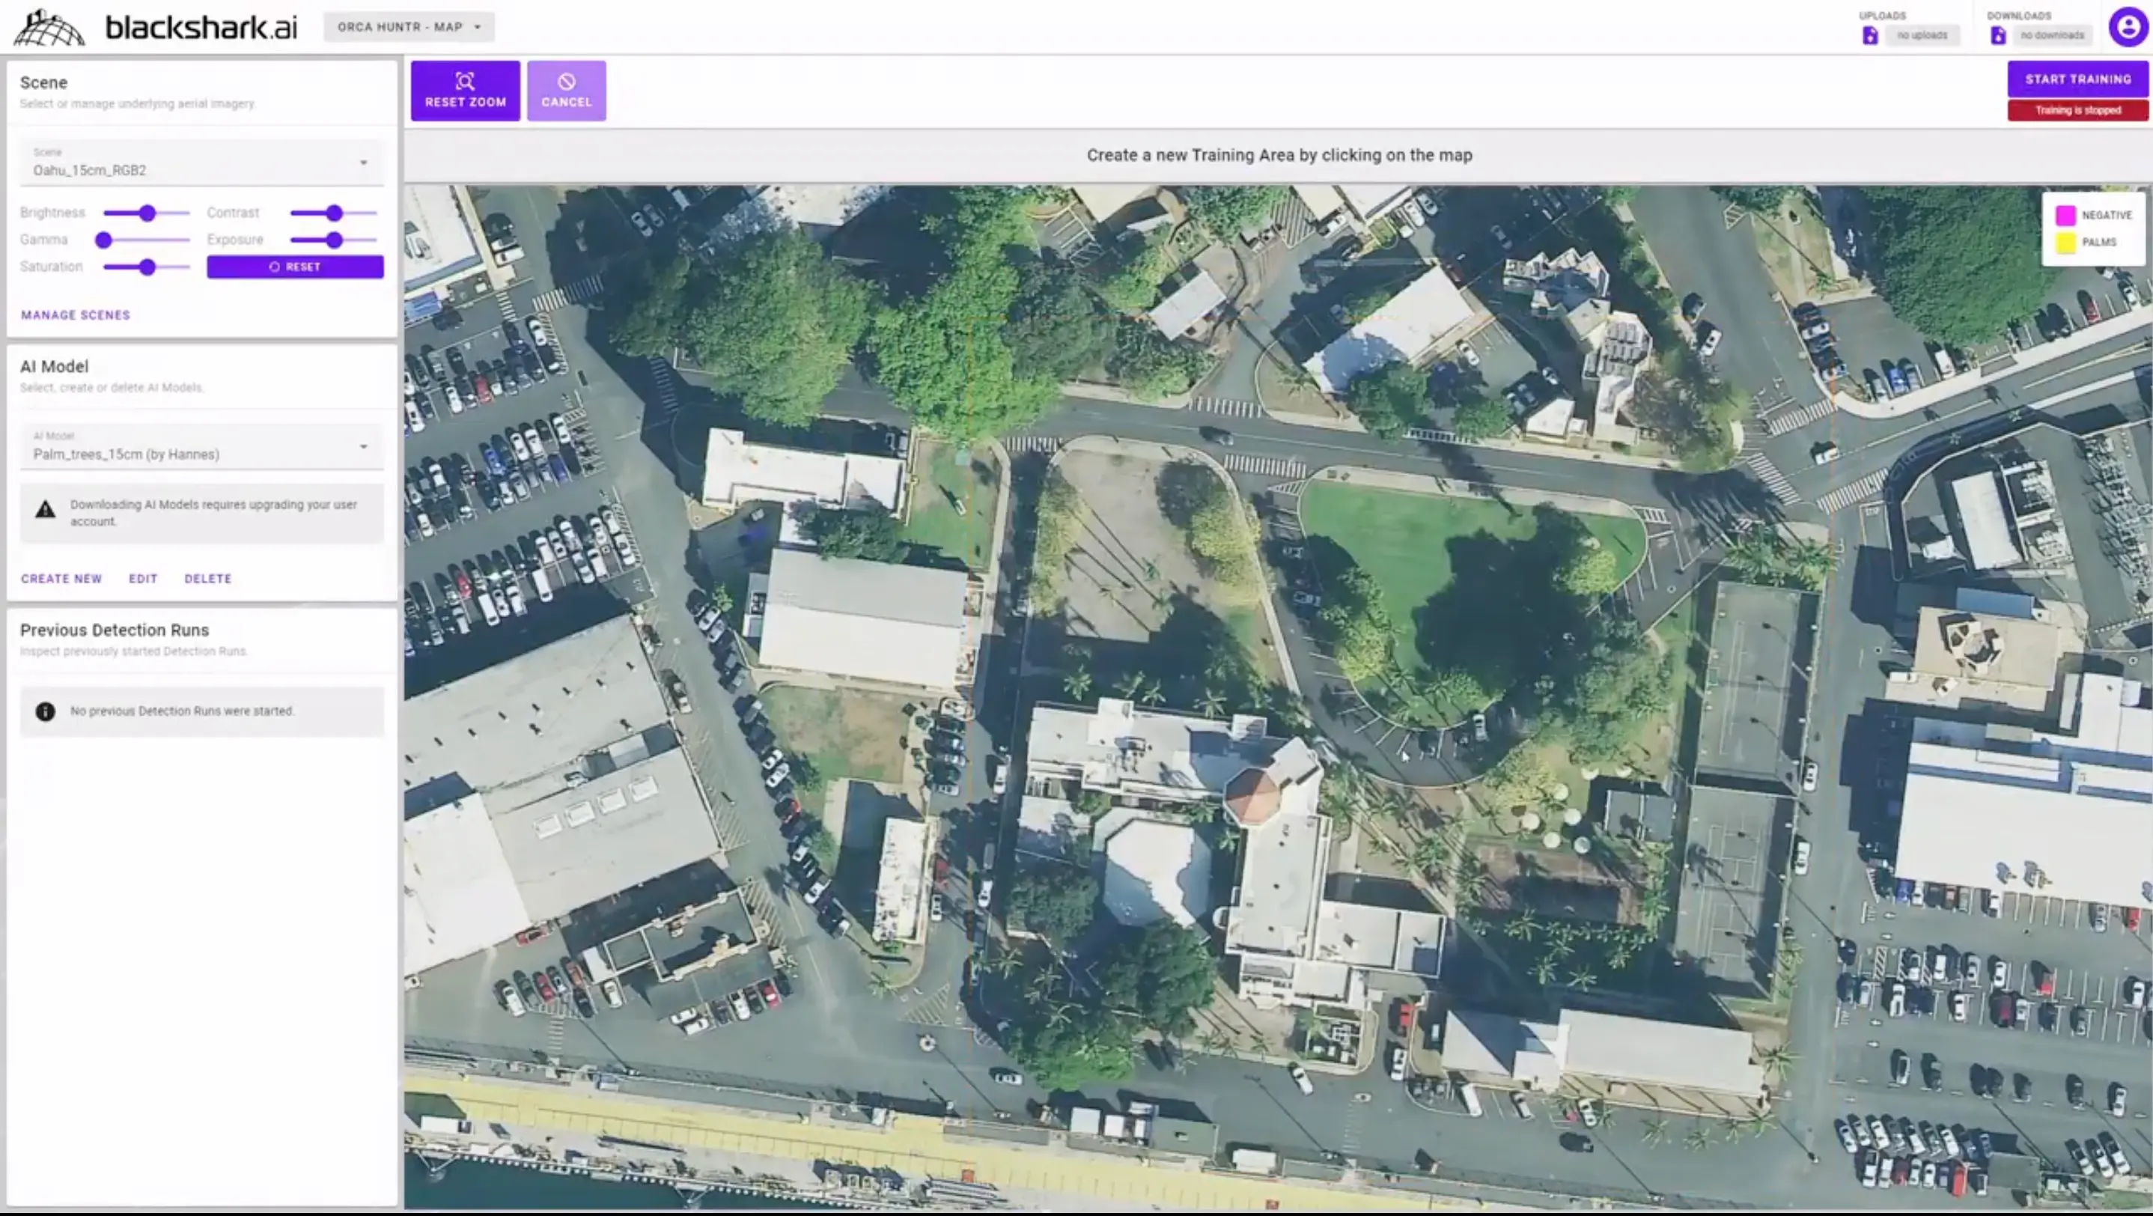
Task: Click Create New AI model
Action: (x=61, y=578)
